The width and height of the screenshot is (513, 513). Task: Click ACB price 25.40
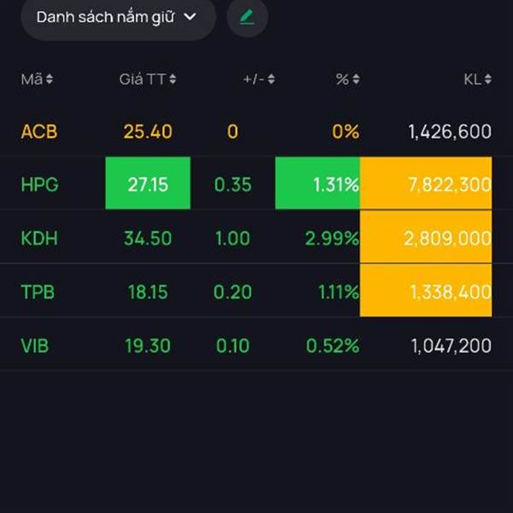148,132
